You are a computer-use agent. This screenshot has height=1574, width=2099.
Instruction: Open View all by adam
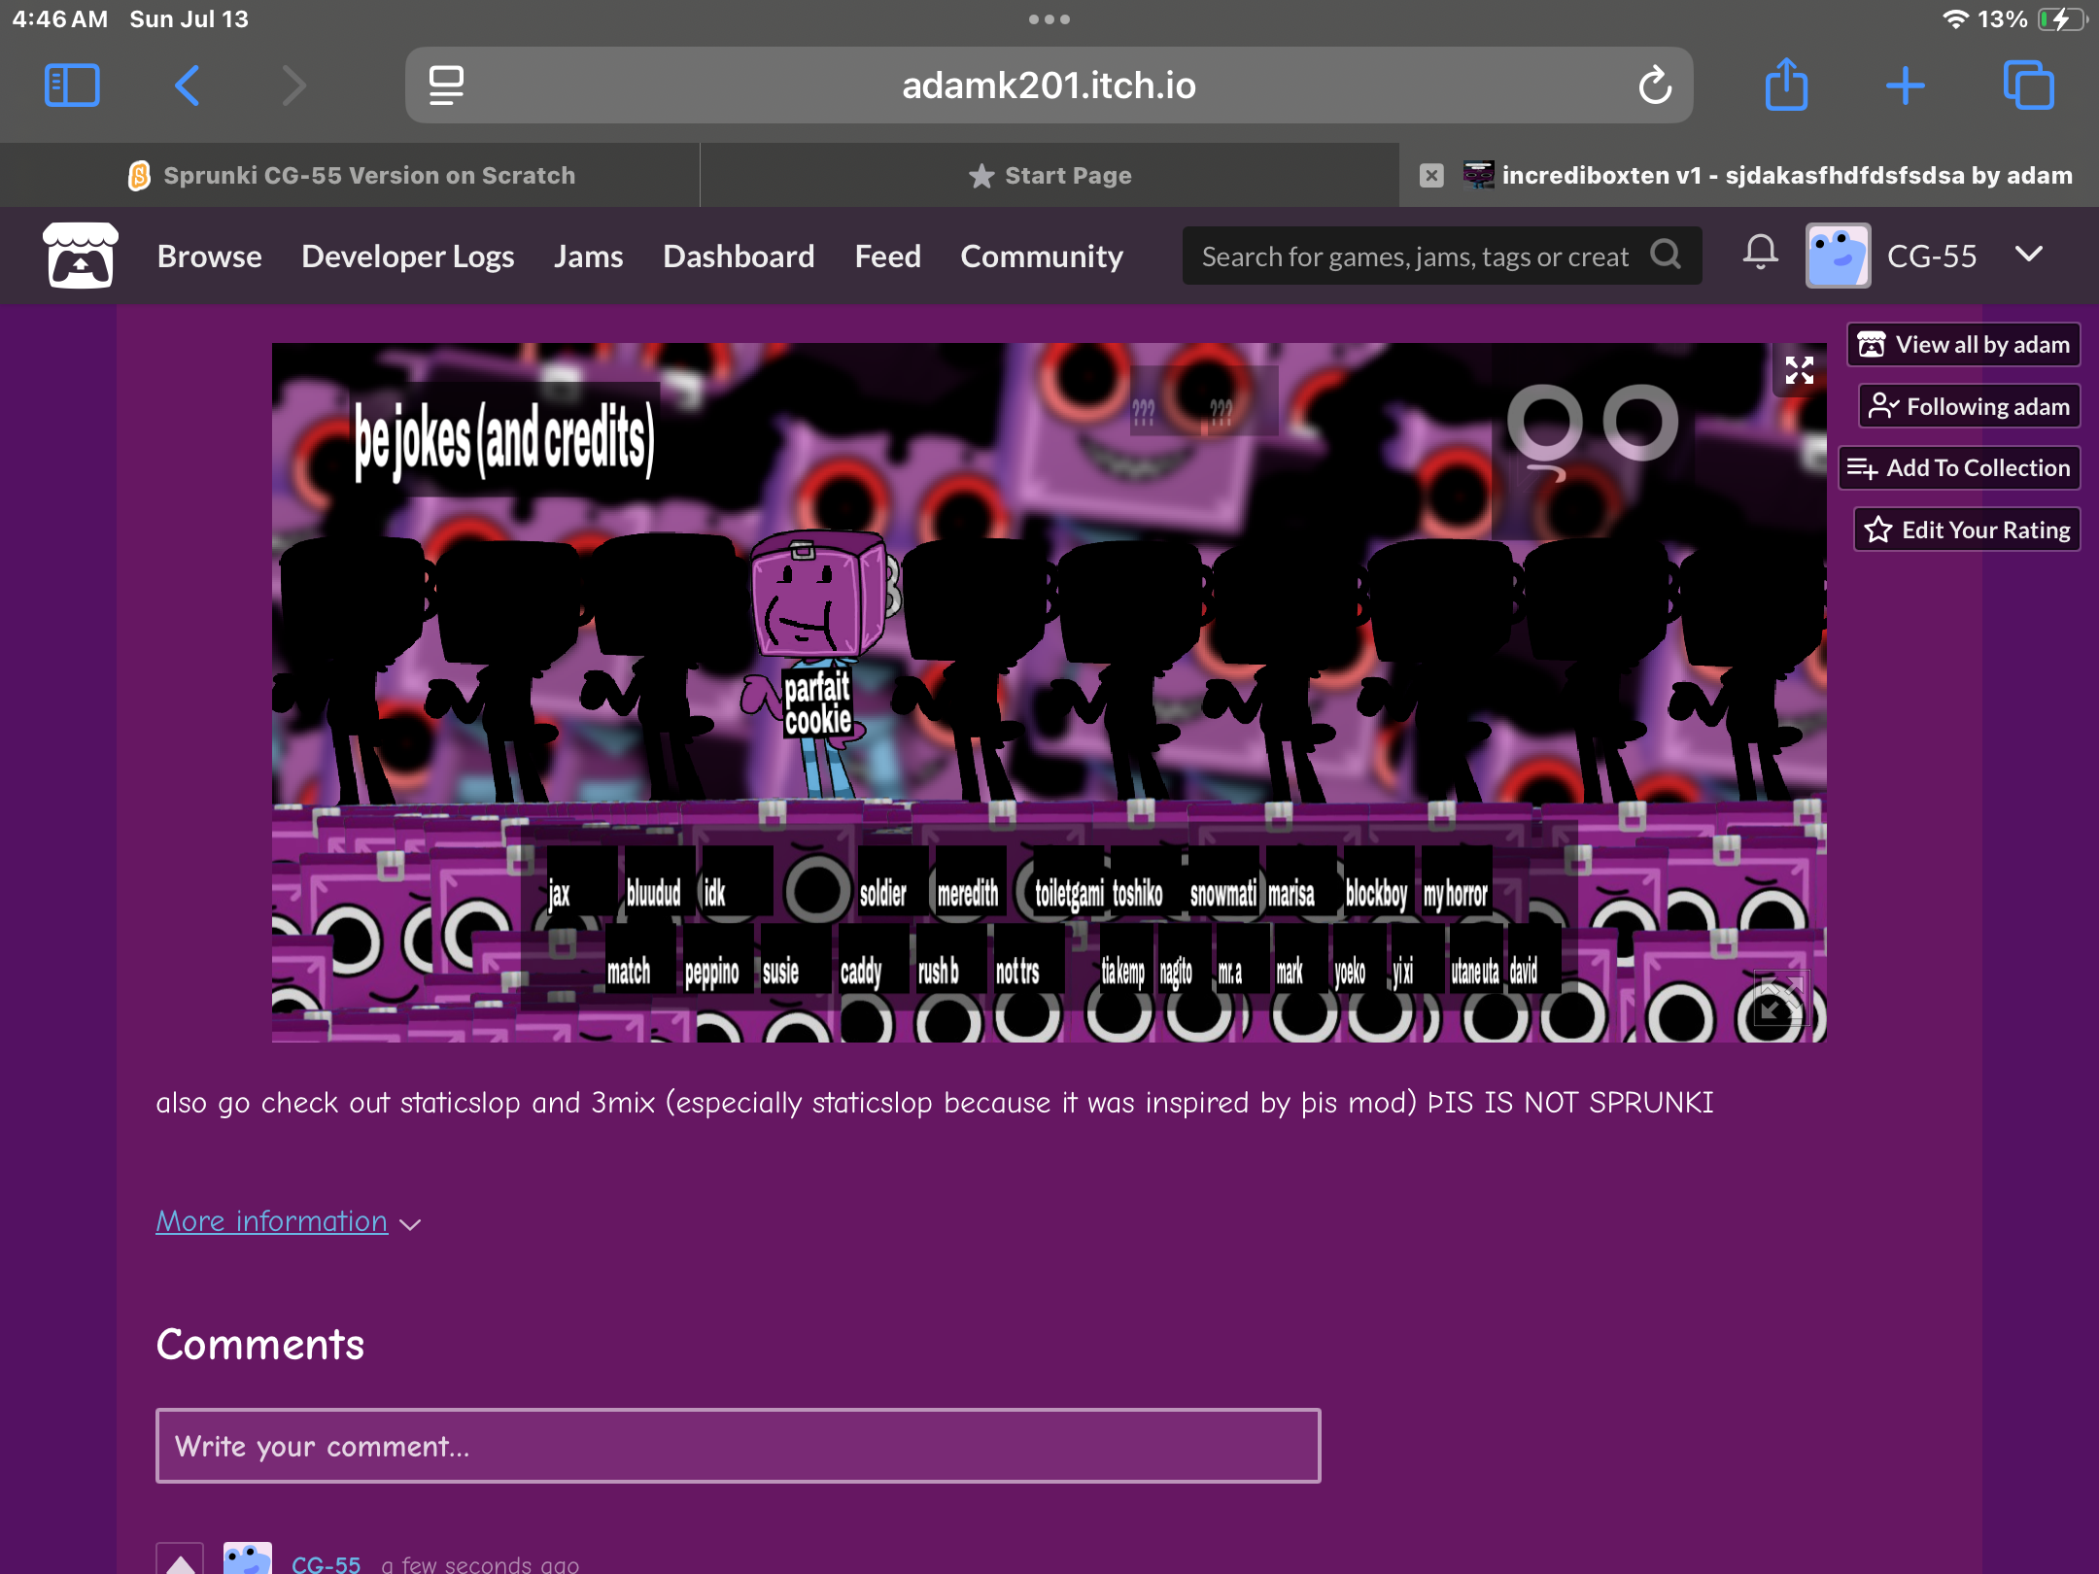coord(1963,345)
